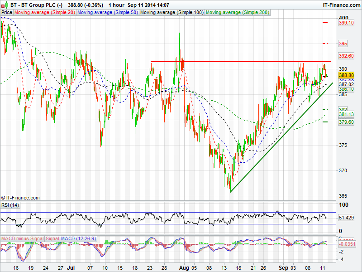Open the MACD minus Signal label
The image size is (362, 272).
point(23,238)
